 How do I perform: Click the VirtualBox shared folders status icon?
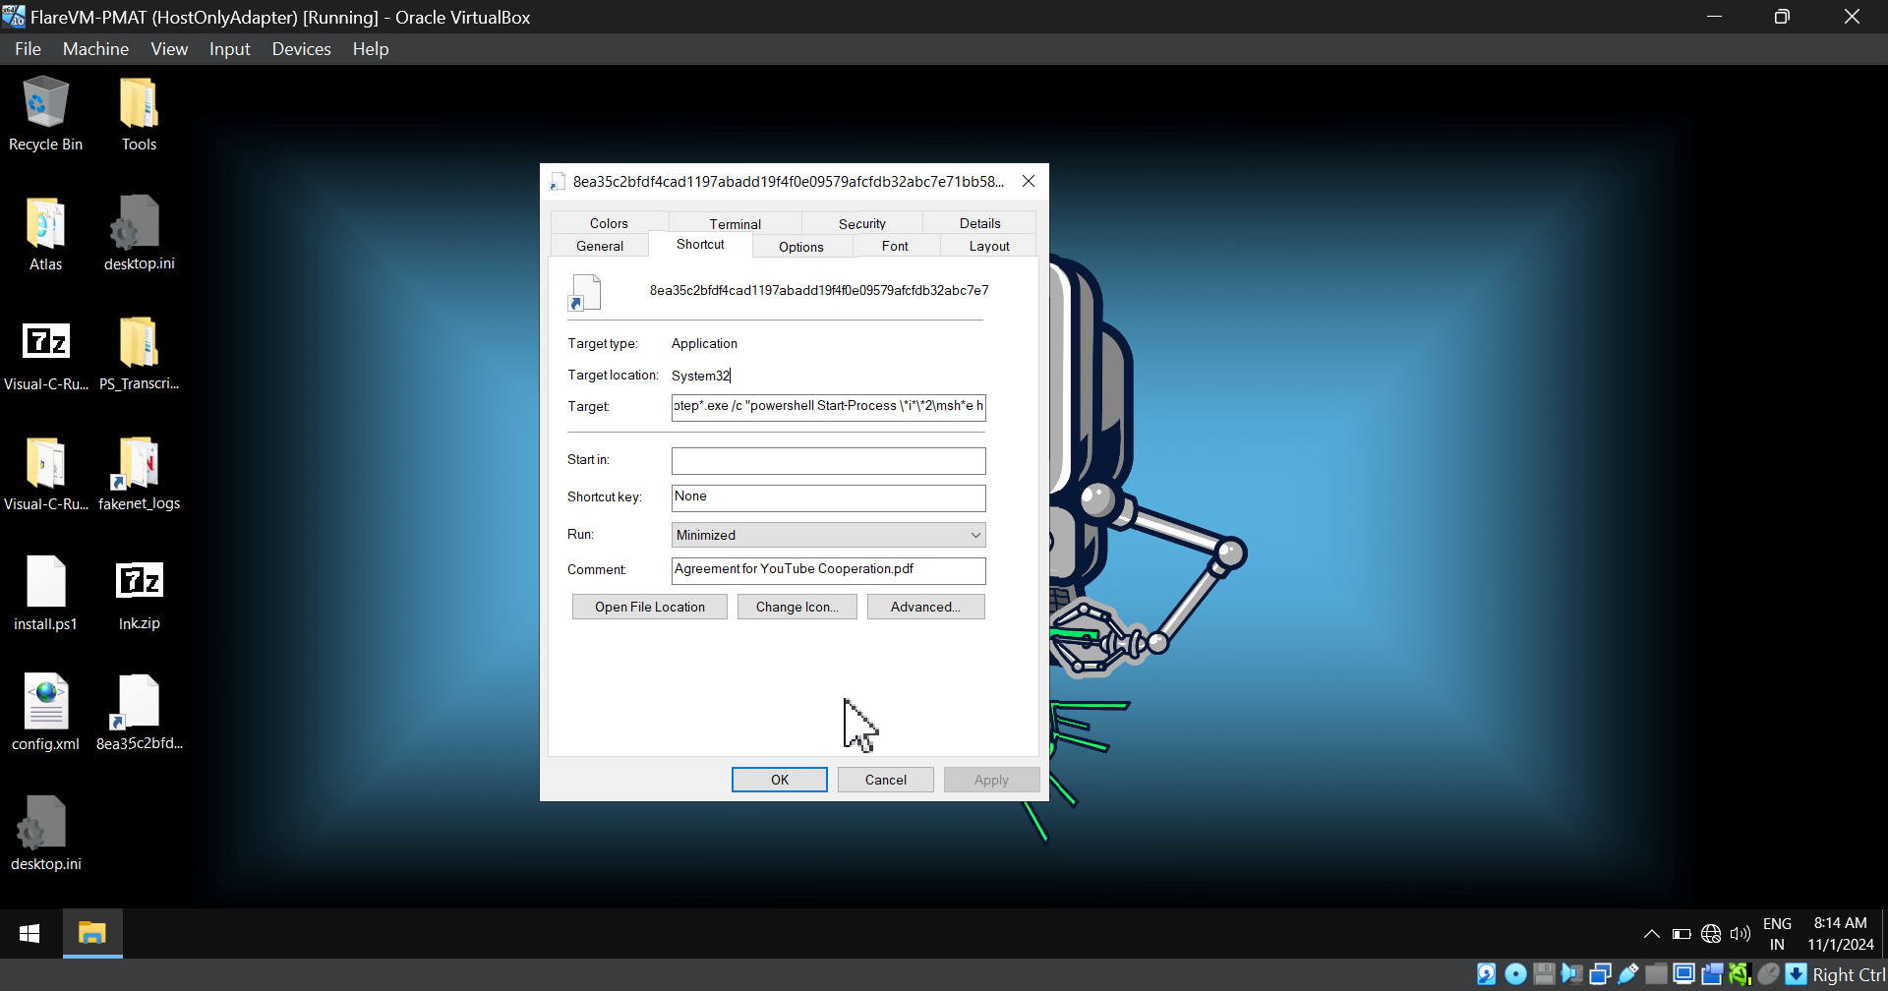[1657, 974]
